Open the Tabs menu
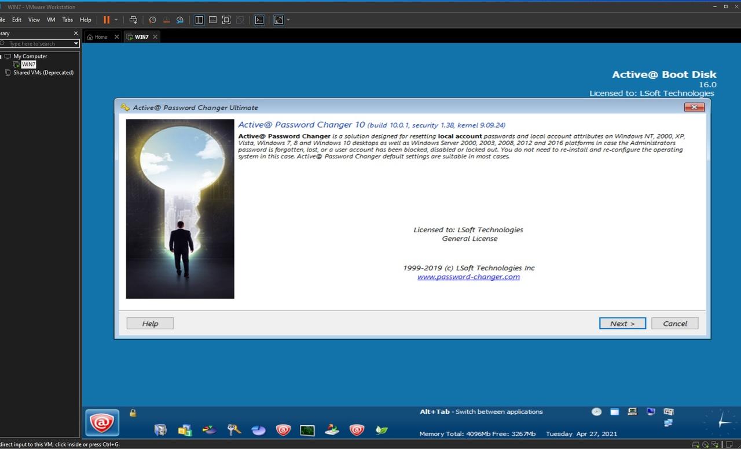Image resolution: width=741 pixels, height=449 pixels. tap(68, 20)
